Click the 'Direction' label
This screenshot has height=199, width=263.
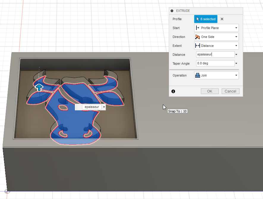(x=179, y=37)
